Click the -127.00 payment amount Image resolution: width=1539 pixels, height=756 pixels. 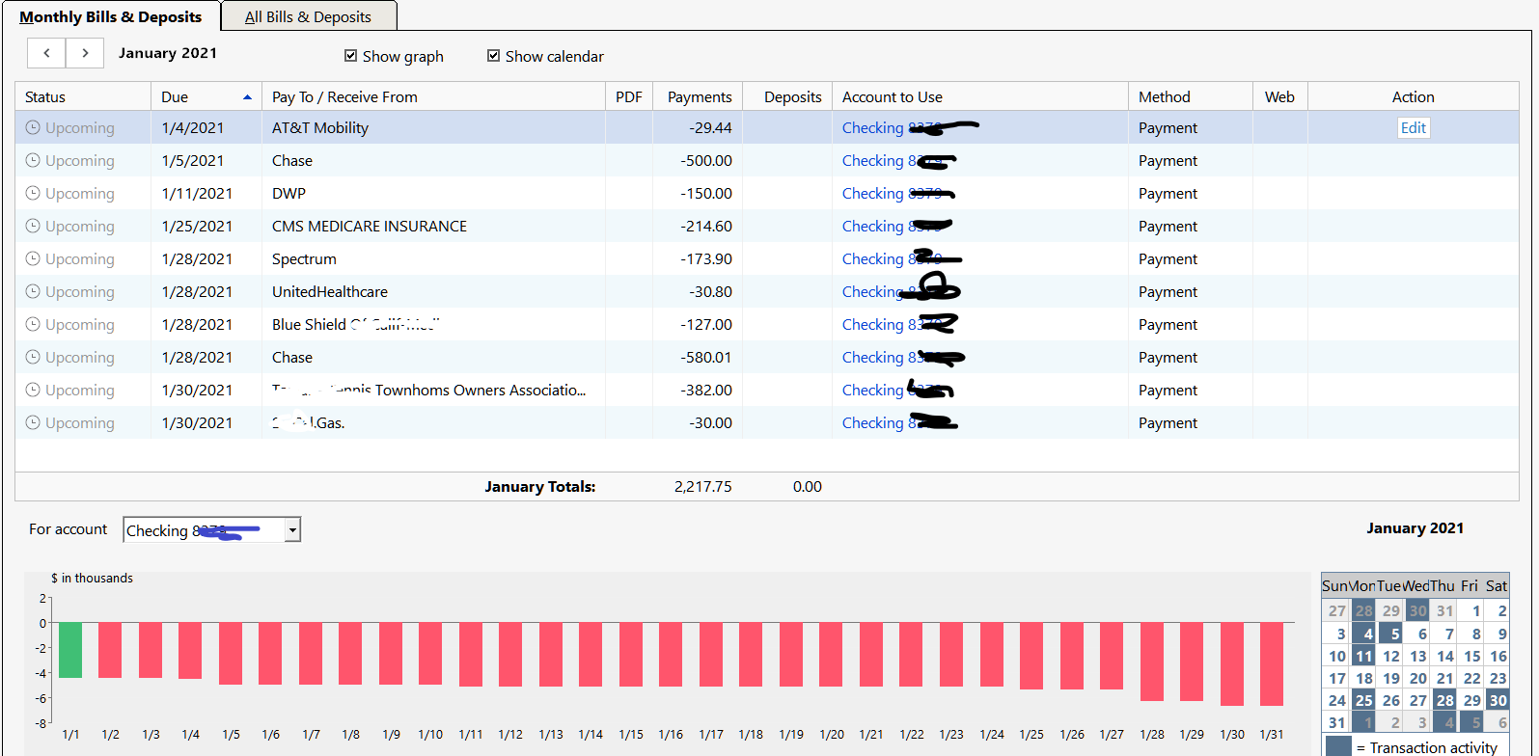pos(706,324)
